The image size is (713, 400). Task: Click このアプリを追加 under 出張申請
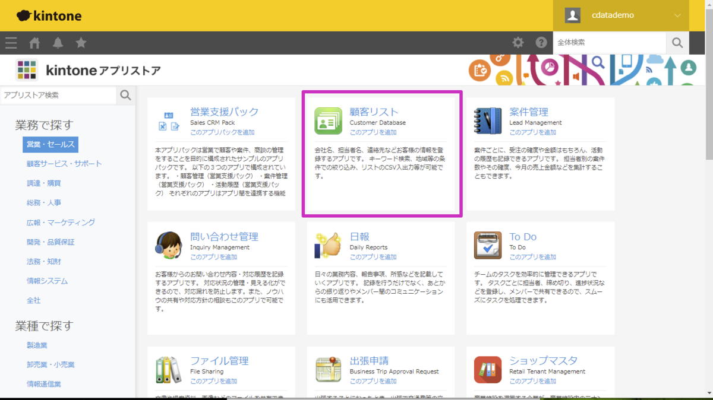point(373,381)
